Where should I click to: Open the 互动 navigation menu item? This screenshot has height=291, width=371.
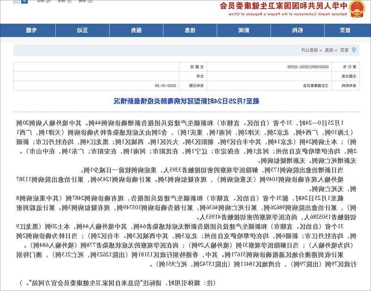click(82, 31)
